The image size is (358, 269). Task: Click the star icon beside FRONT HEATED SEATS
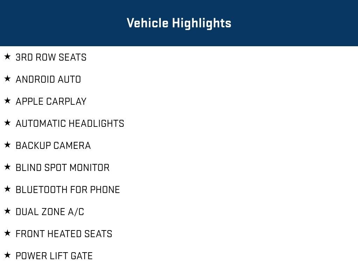(x=7, y=233)
